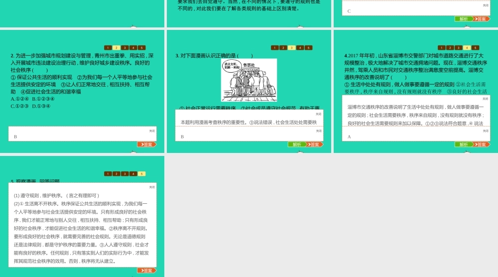The height and width of the screenshot is (277, 498).
Task: Select question tab 5 on the Zibo traffic question 4 slide
Action: point(475,48)
